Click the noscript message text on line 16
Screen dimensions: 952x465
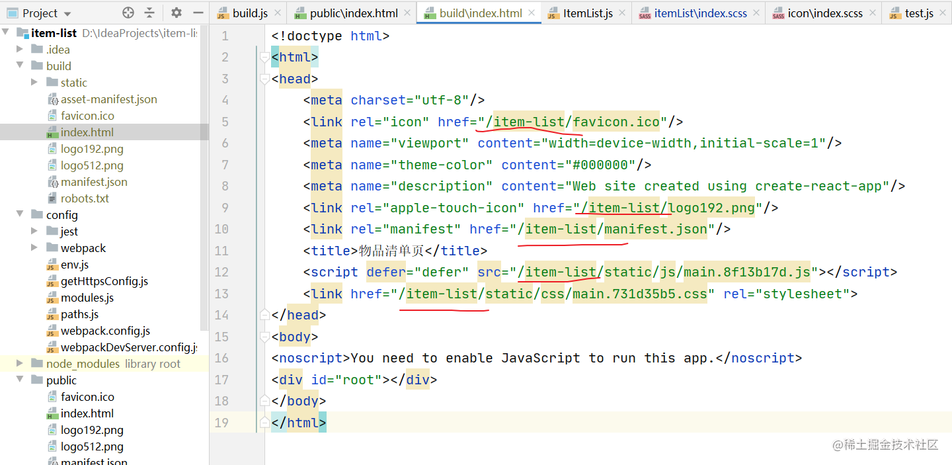533,358
